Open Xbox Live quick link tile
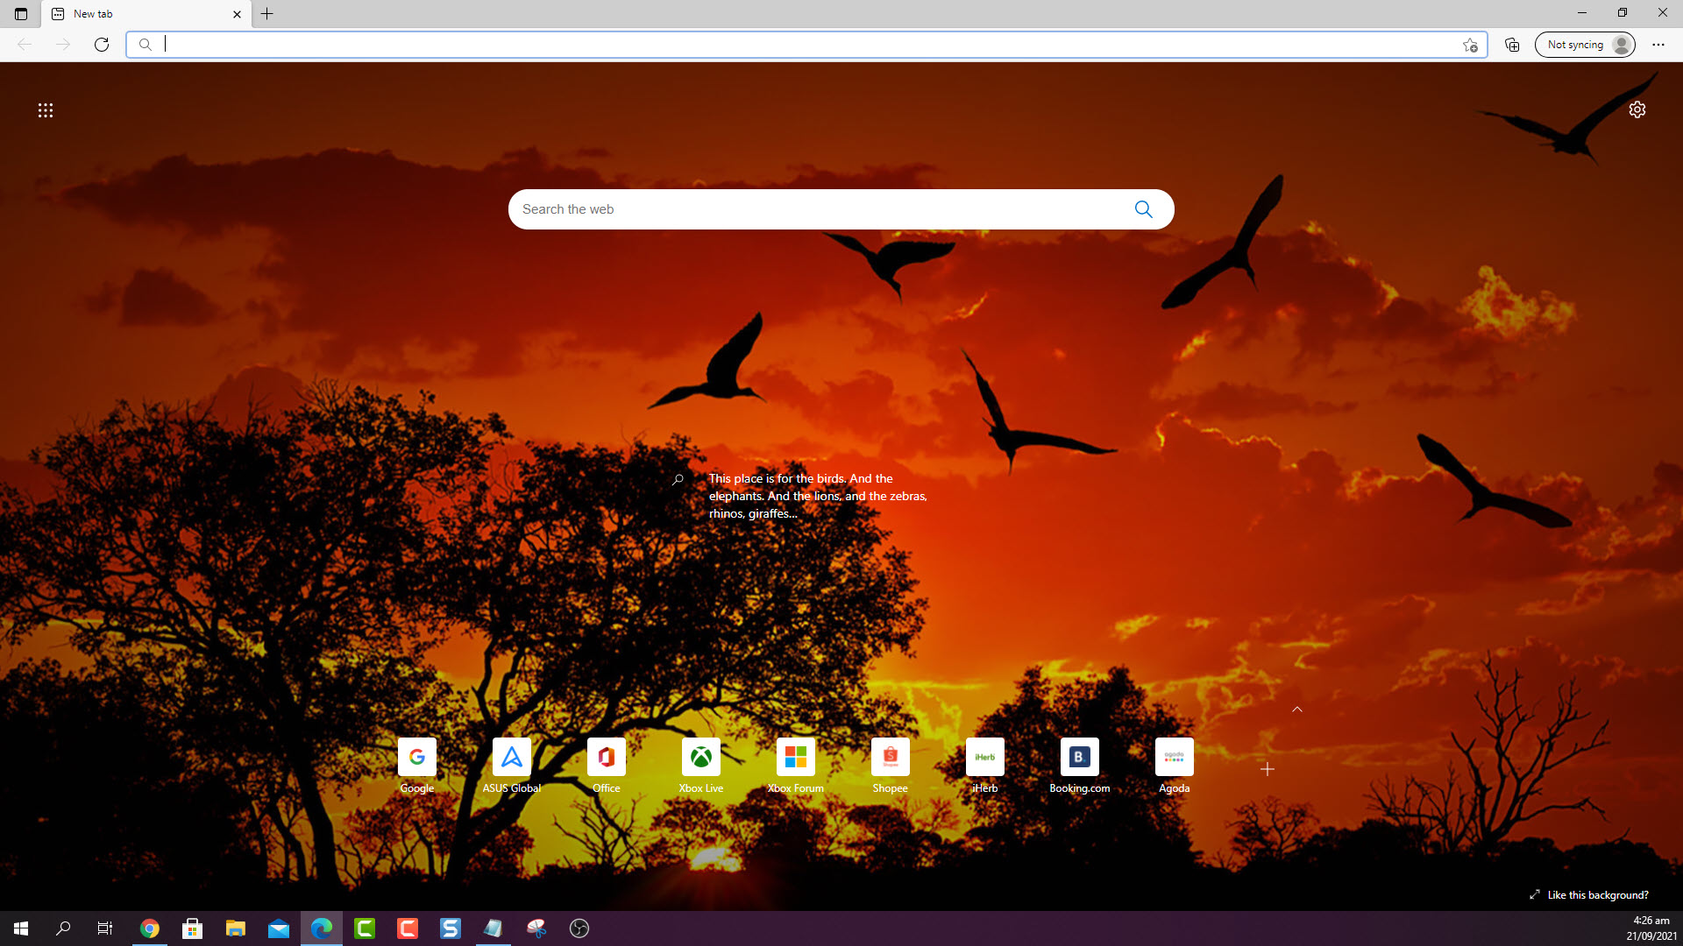This screenshot has width=1683, height=946. 700,757
